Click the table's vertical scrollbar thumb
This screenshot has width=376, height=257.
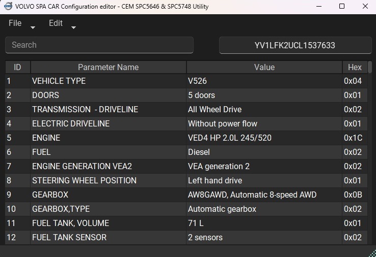tap(370, 67)
